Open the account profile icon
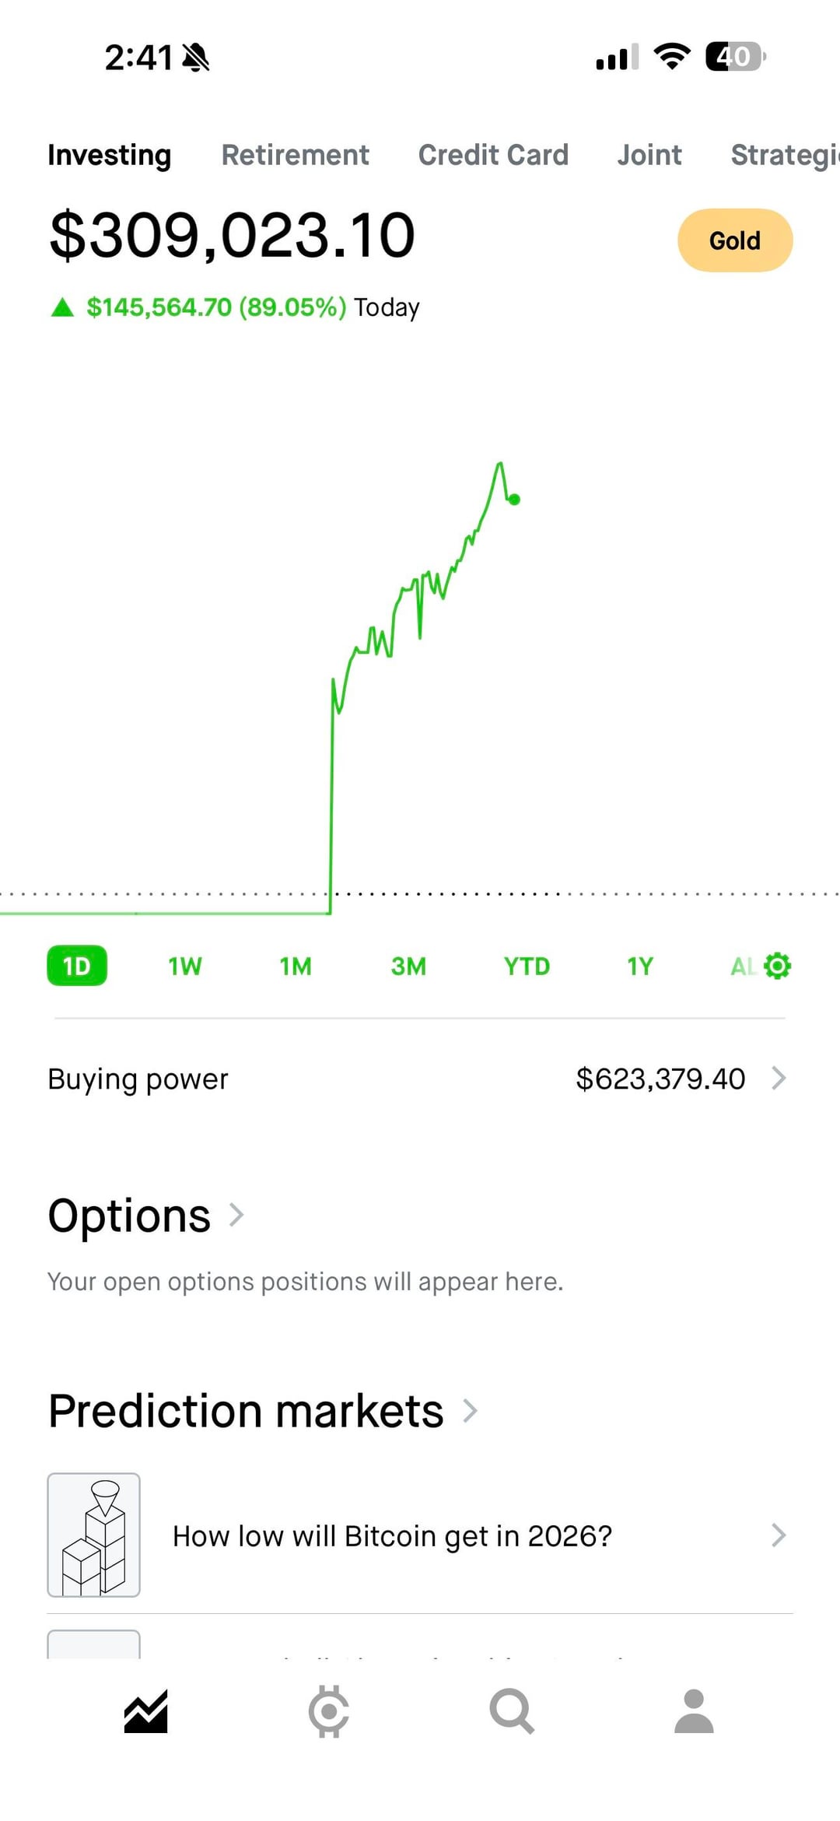 pos(694,1711)
